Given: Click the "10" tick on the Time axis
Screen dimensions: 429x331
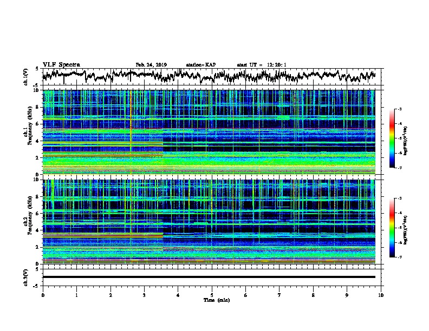Looking at the screenshot, I should pyautogui.click(x=381, y=295).
